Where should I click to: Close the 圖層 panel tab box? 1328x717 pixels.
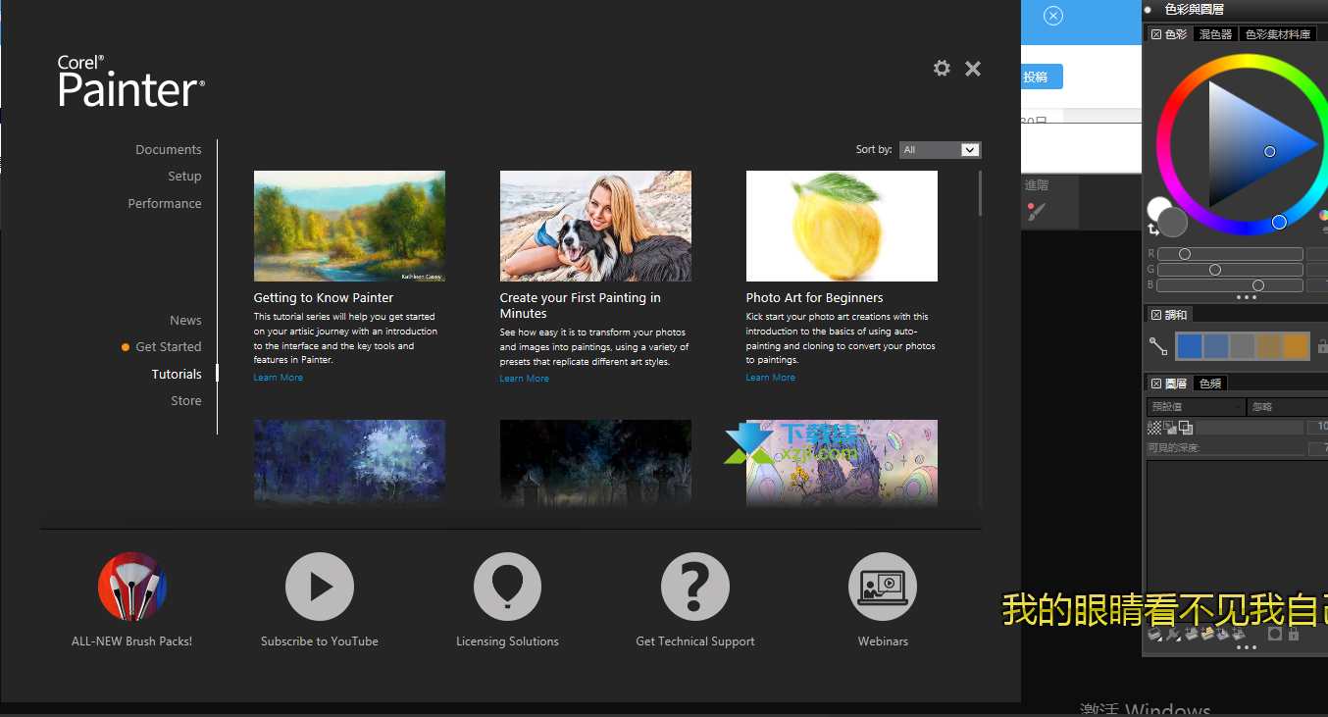pos(1156,384)
